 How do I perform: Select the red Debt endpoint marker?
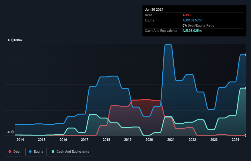pyautogui.click(x=246, y=136)
